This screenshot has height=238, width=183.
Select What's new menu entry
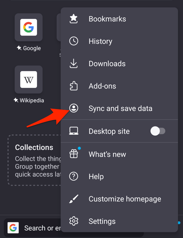pyautogui.click(x=119, y=154)
